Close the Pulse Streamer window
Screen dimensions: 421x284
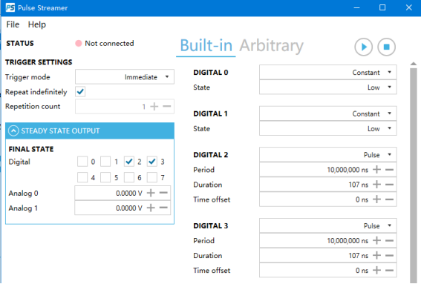[x=408, y=7]
